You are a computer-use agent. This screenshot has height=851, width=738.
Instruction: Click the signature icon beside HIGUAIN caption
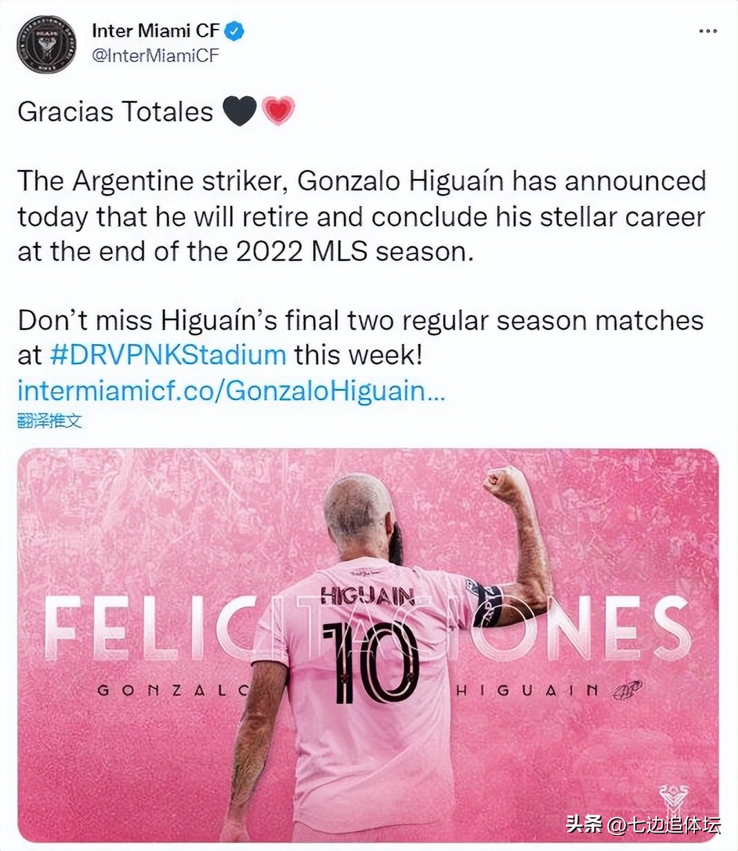pyautogui.click(x=627, y=689)
